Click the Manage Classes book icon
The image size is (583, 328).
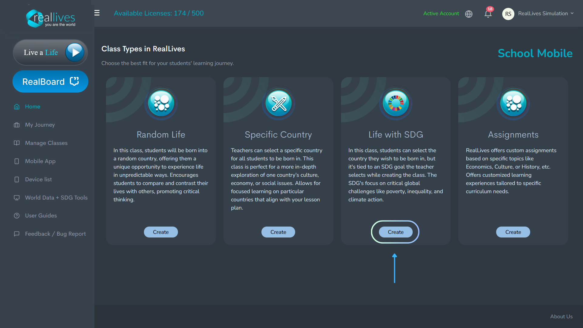(17, 143)
